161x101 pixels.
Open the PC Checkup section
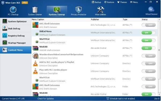pos(13,11)
